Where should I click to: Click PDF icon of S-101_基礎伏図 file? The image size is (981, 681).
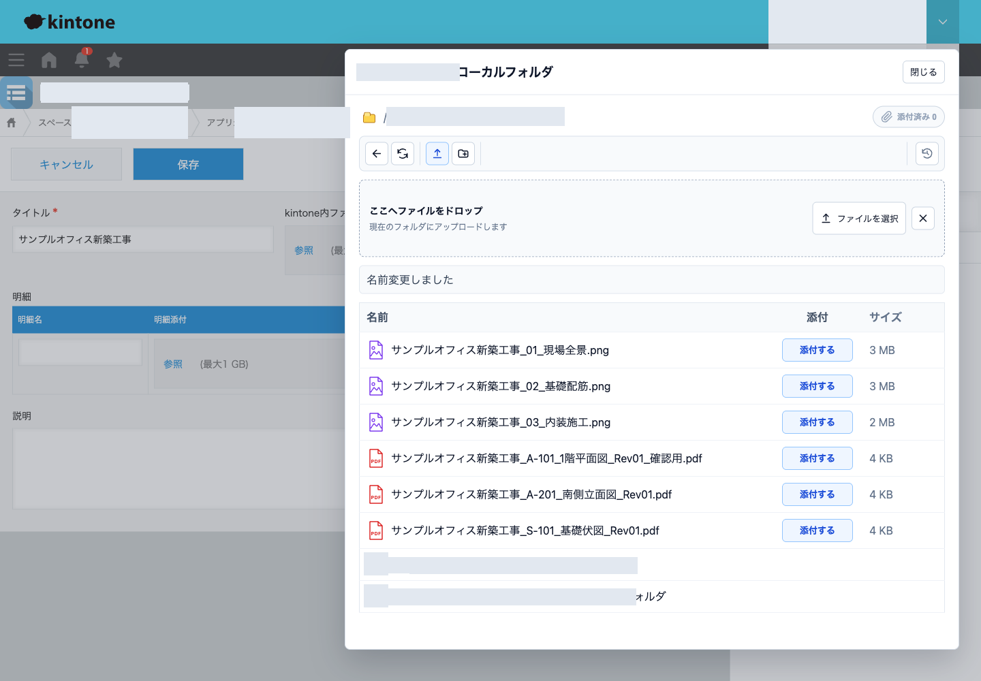pyautogui.click(x=376, y=530)
